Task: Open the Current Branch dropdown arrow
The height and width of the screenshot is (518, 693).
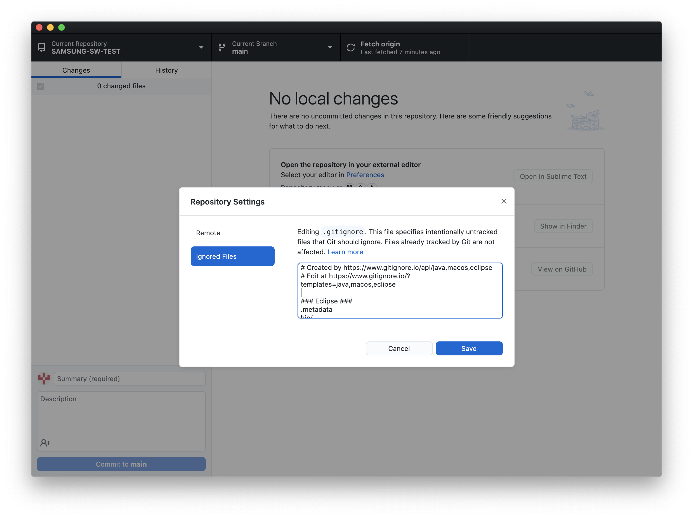Action: point(330,47)
